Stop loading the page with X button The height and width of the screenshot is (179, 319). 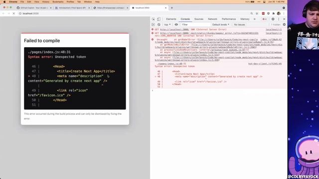pyautogui.click(x=14, y=13)
